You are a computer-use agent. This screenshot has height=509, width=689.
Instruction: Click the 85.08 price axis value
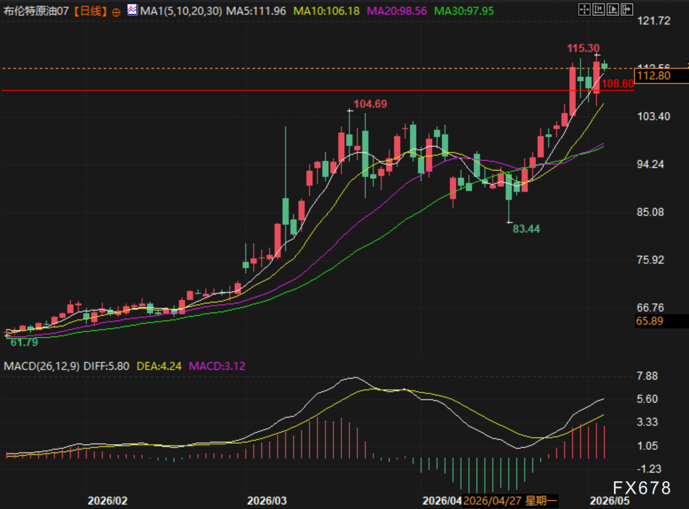click(651, 213)
